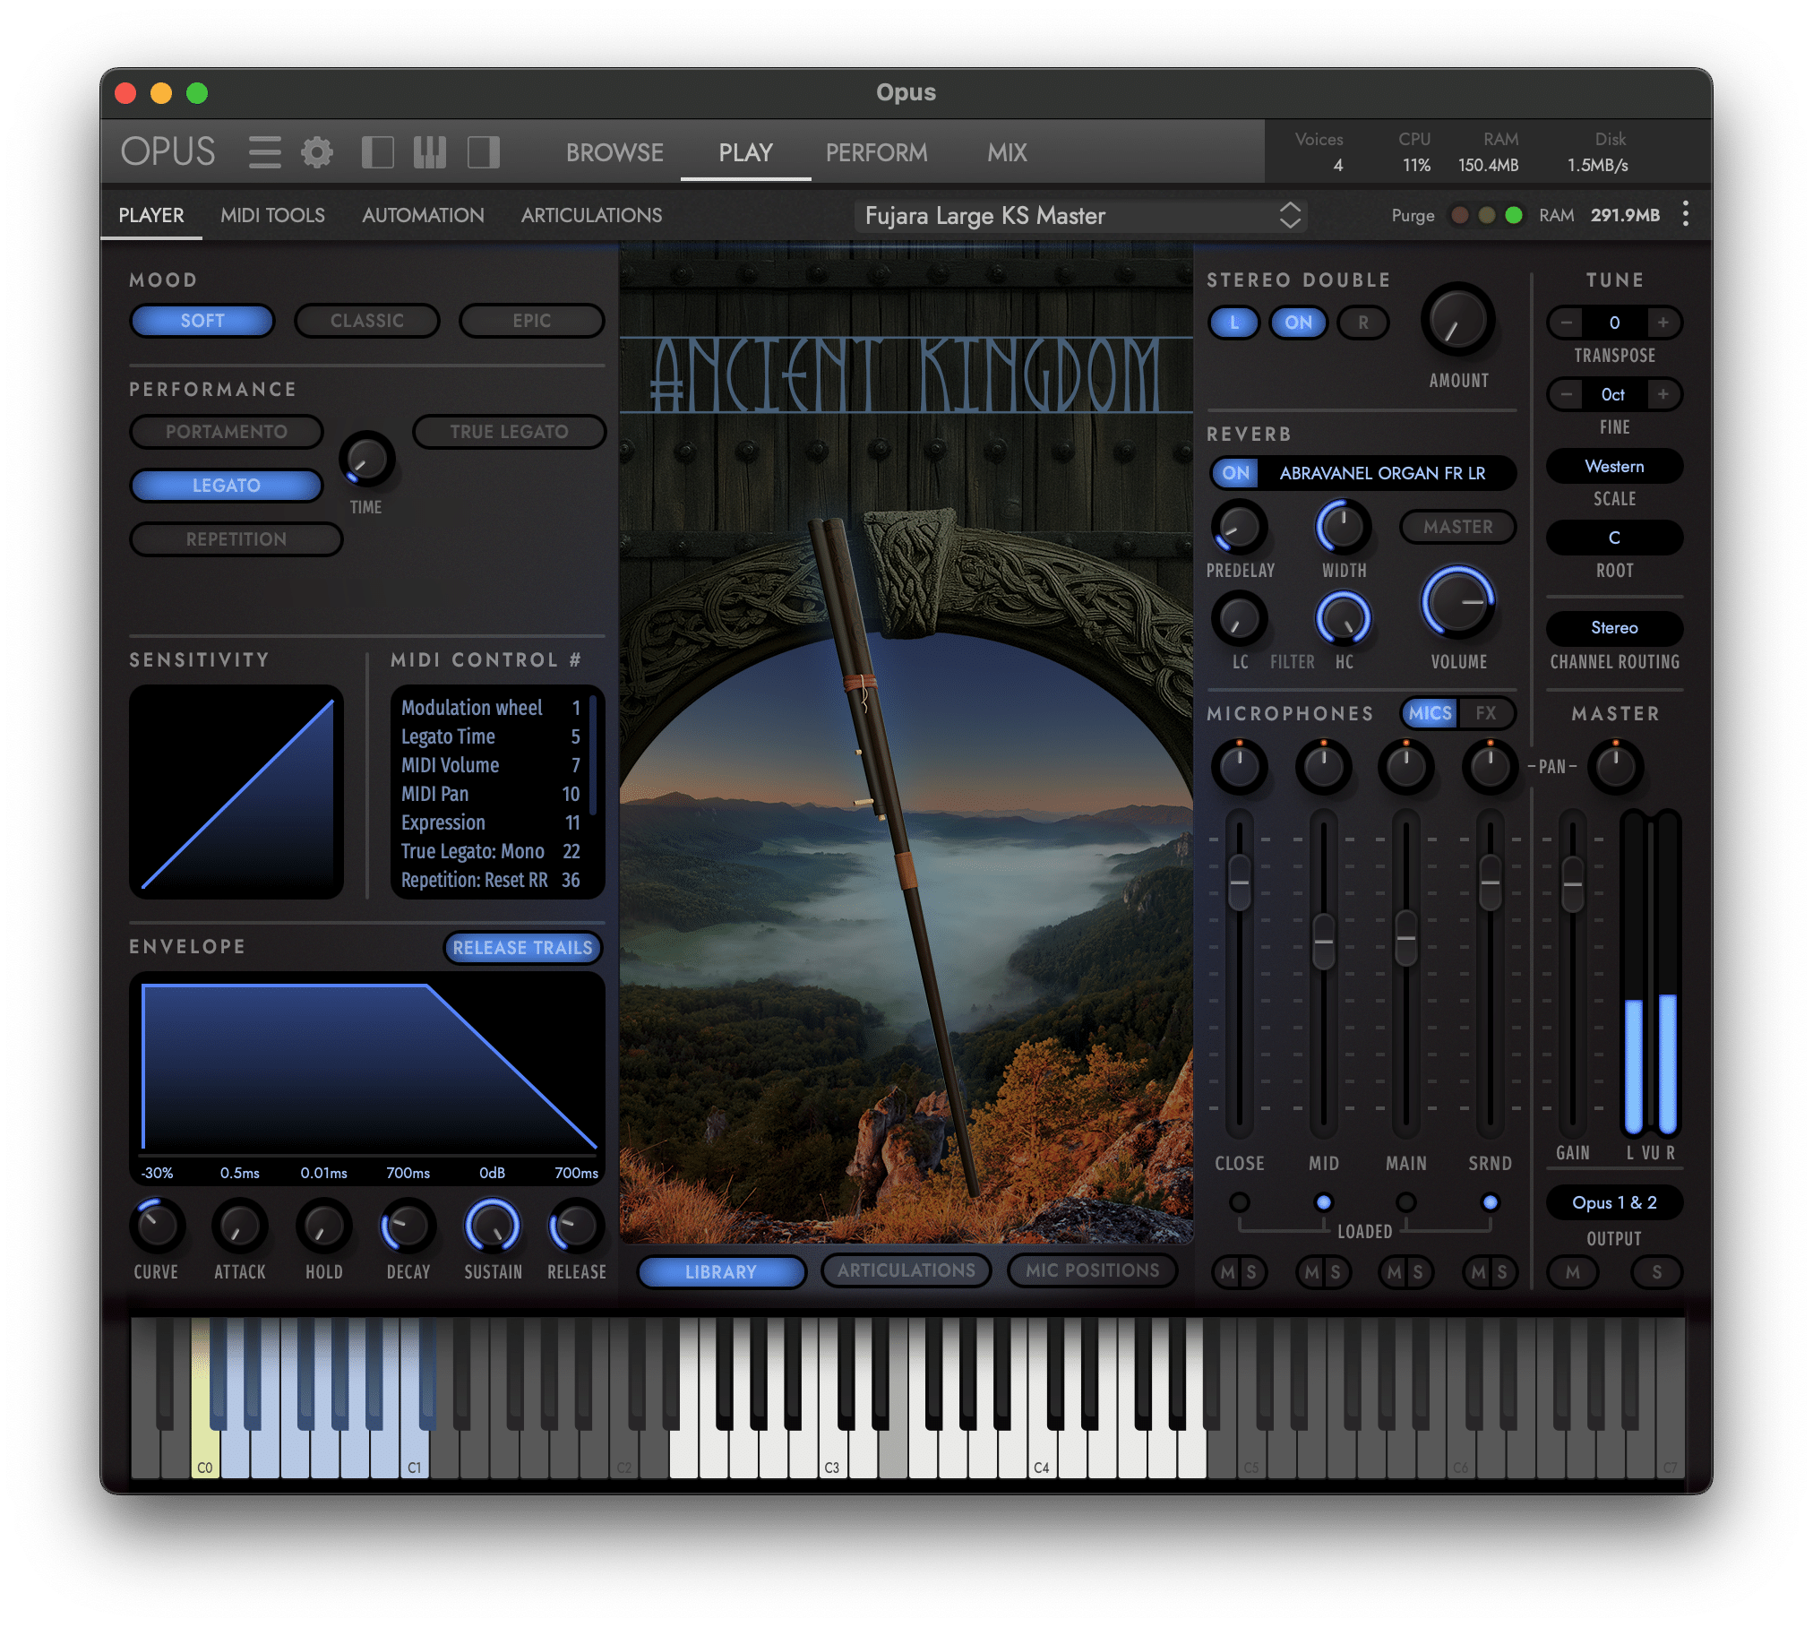The width and height of the screenshot is (1813, 1627).
Task: Switch to the Perform page
Action: click(876, 152)
